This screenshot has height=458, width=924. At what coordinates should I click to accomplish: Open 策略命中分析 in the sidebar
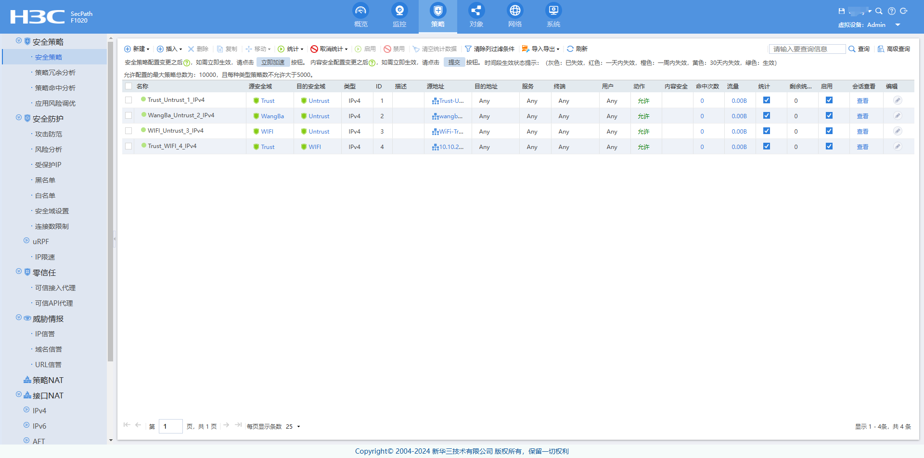coord(55,88)
